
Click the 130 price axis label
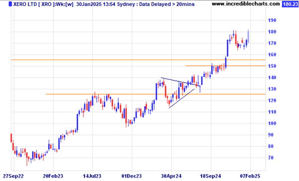pos(272,89)
